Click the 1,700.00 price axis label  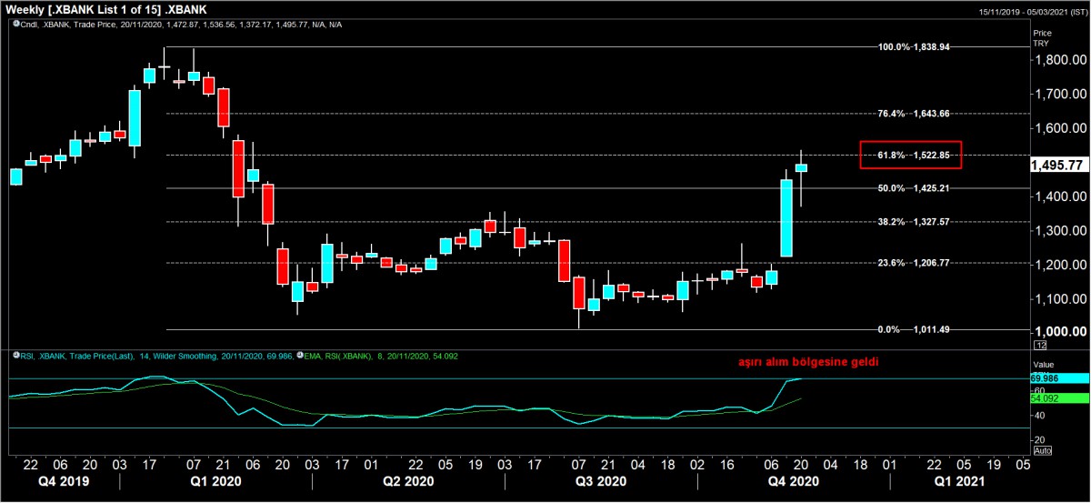pos(1061,94)
